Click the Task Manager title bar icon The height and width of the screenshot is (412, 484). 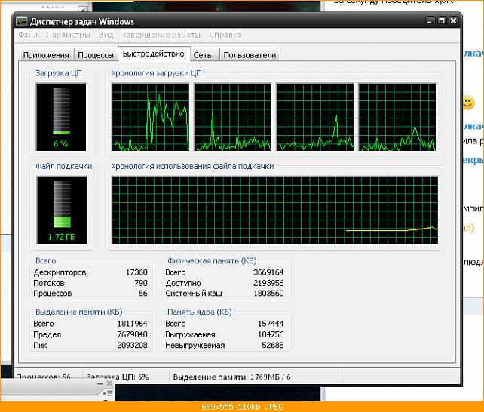click(22, 21)
